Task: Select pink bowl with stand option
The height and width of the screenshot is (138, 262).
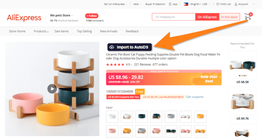Action: 156,131
